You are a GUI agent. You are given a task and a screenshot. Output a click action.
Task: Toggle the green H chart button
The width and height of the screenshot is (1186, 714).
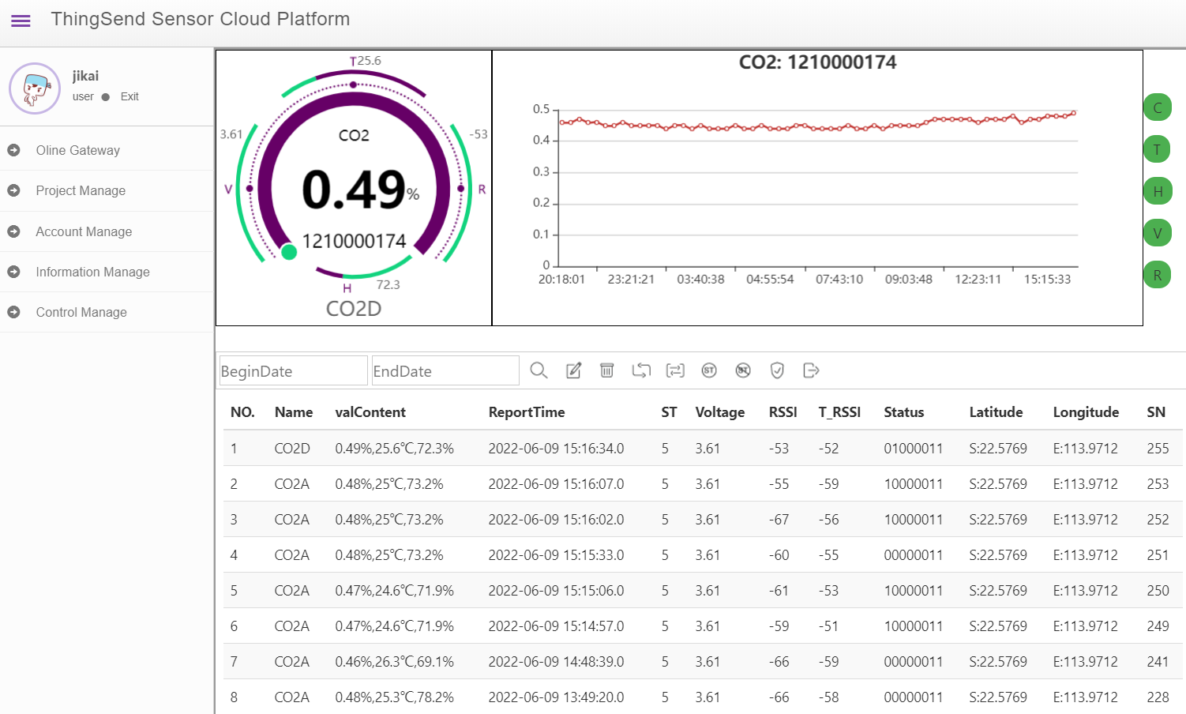pyautogui.click(x=1158, y=191)
